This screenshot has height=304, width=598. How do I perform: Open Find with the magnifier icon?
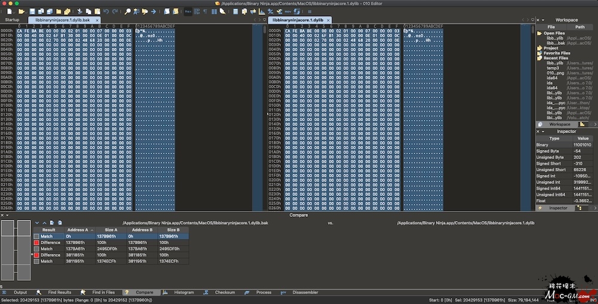click(x=127, y=11)
